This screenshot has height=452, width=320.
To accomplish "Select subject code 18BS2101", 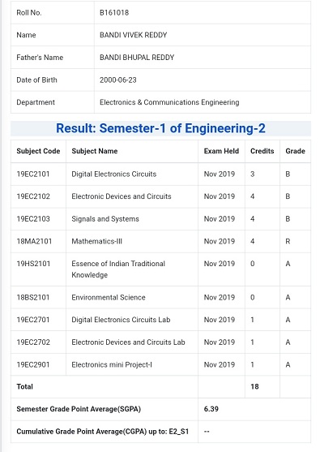I will point(33,298).
